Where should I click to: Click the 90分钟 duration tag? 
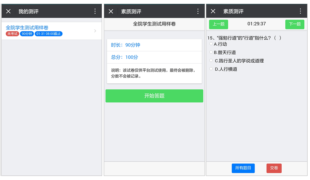(x=26, y=34)
